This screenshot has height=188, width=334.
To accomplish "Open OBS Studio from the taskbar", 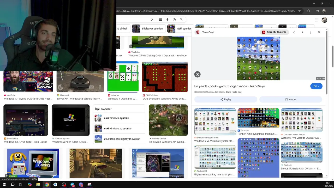I will 64,185.
